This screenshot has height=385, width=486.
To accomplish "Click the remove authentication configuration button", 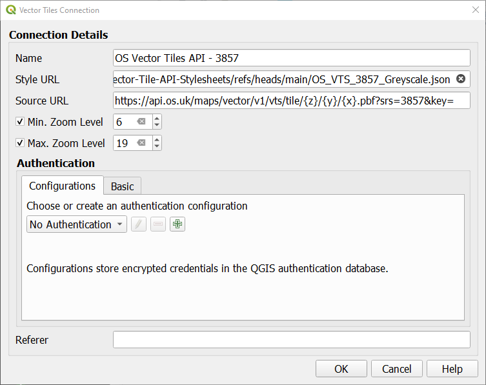I will click(158, 224).
